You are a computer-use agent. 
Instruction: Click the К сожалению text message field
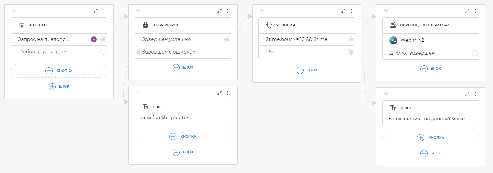coord(428,119)
